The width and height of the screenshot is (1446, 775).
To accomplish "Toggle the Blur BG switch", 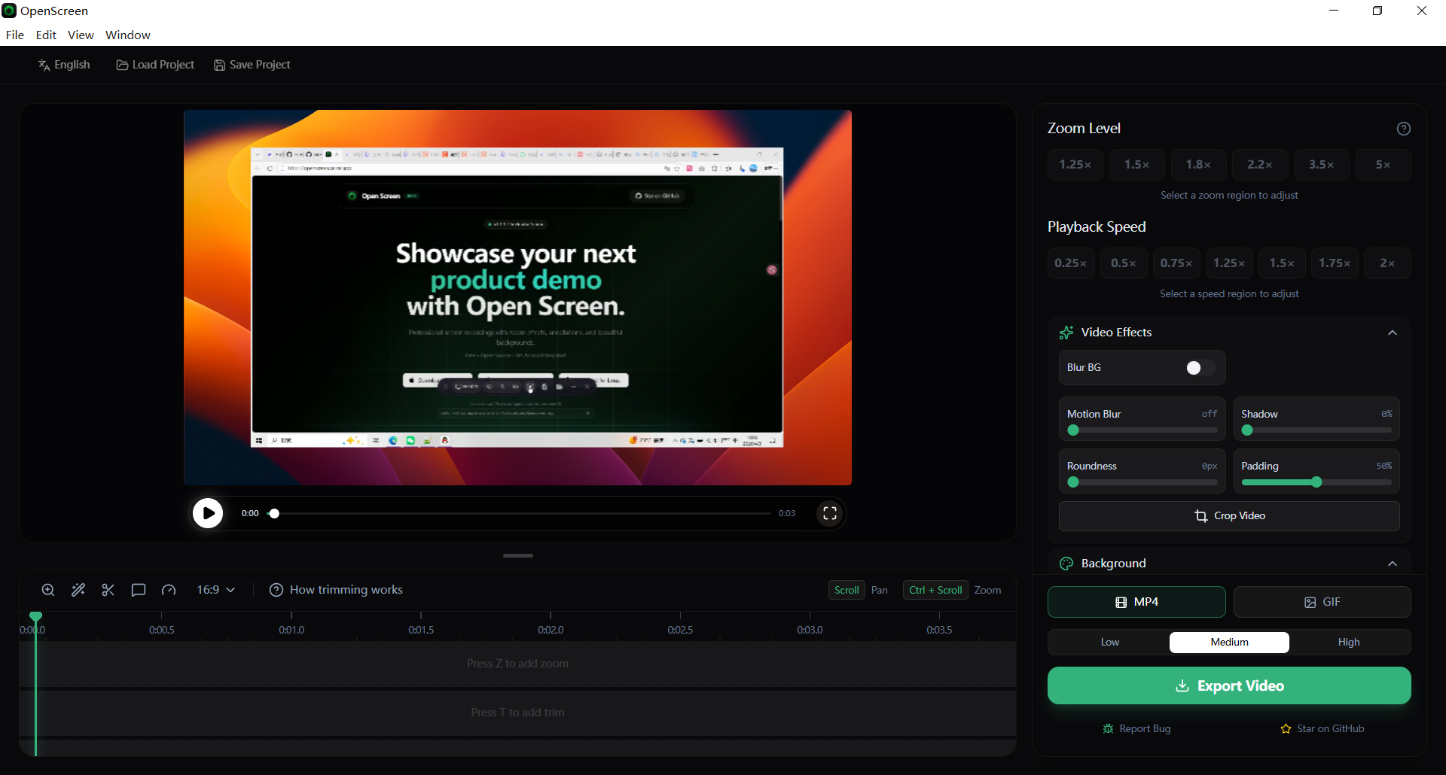I will click(1200, 368).
